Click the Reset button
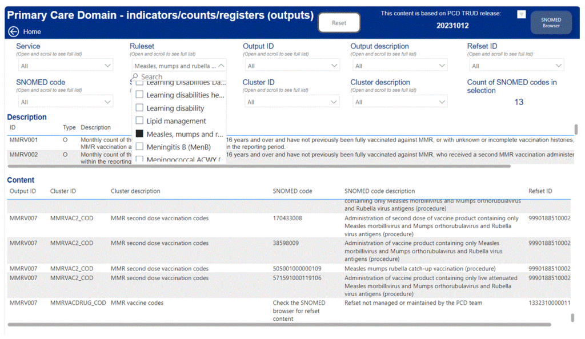 point(339,23)
